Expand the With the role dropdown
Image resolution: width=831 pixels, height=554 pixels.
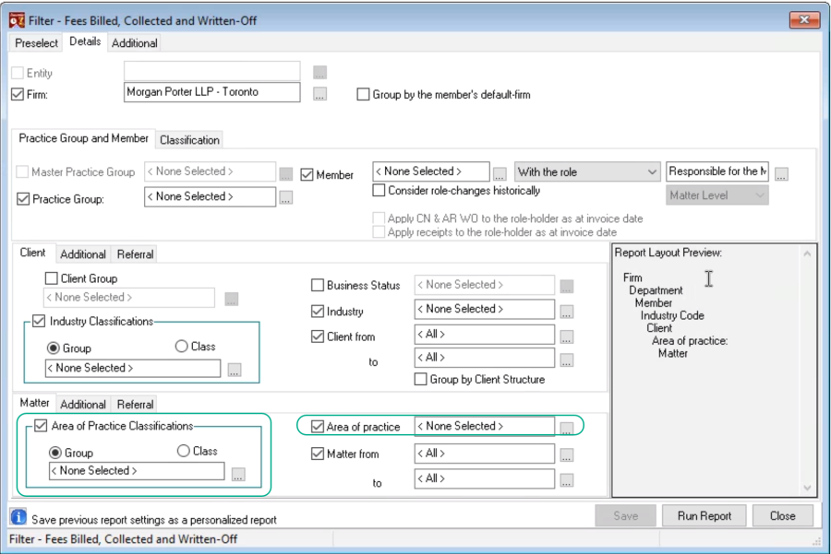(x=587, y=172)
